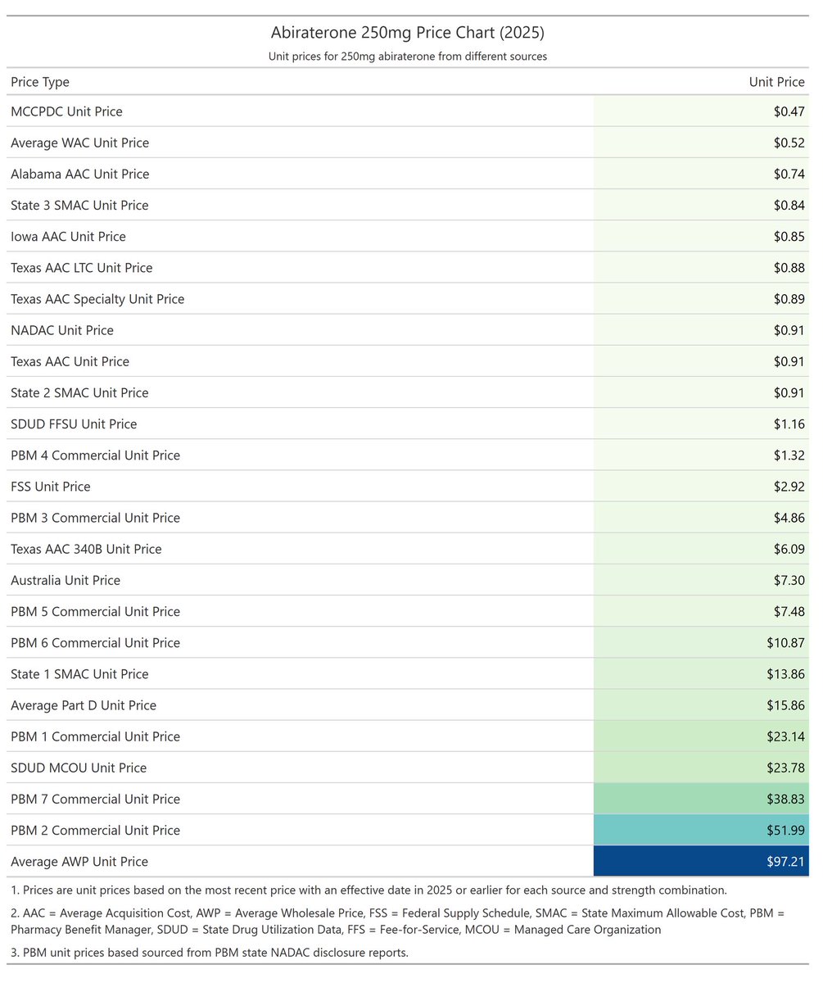Select the $0.88 price cell

coord(701,268)
